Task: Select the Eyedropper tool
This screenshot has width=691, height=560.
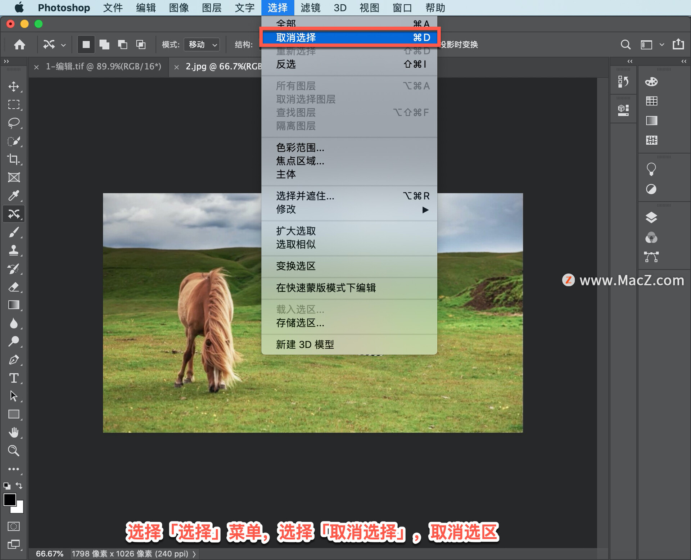Action: coord(14,195)
